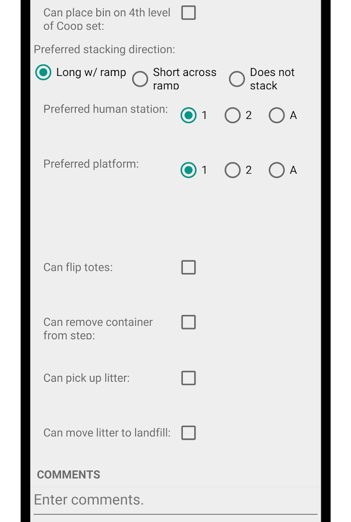This screenshot has width=351, height=522.
Task: Pick option A for preferred human station
Action: [x=277, y=115]
